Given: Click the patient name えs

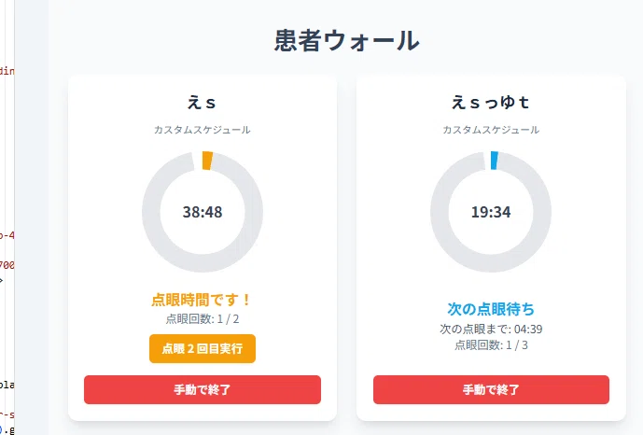Looking at the screenshot, I should tap(202, 102).
